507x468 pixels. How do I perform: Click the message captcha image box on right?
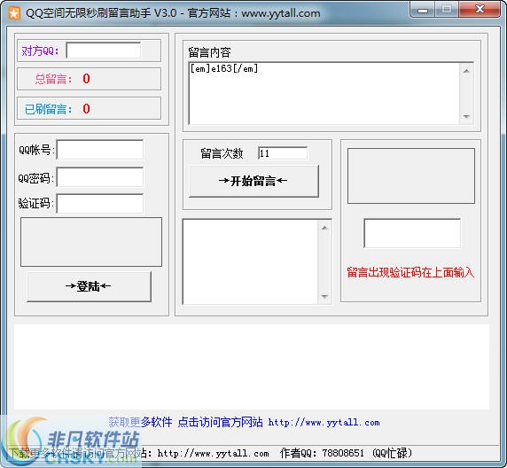coord(411,176)
